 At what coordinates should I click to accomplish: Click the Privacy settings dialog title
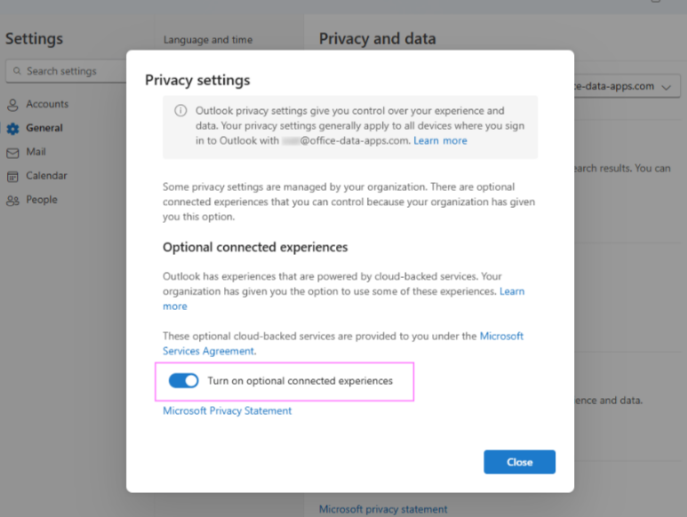pyautogui.click(x=197, y=80)
